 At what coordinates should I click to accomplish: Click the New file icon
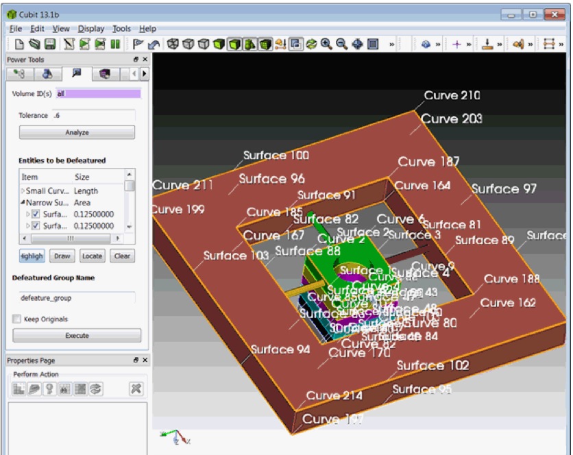pyautogui.click(x=20, y=45)
